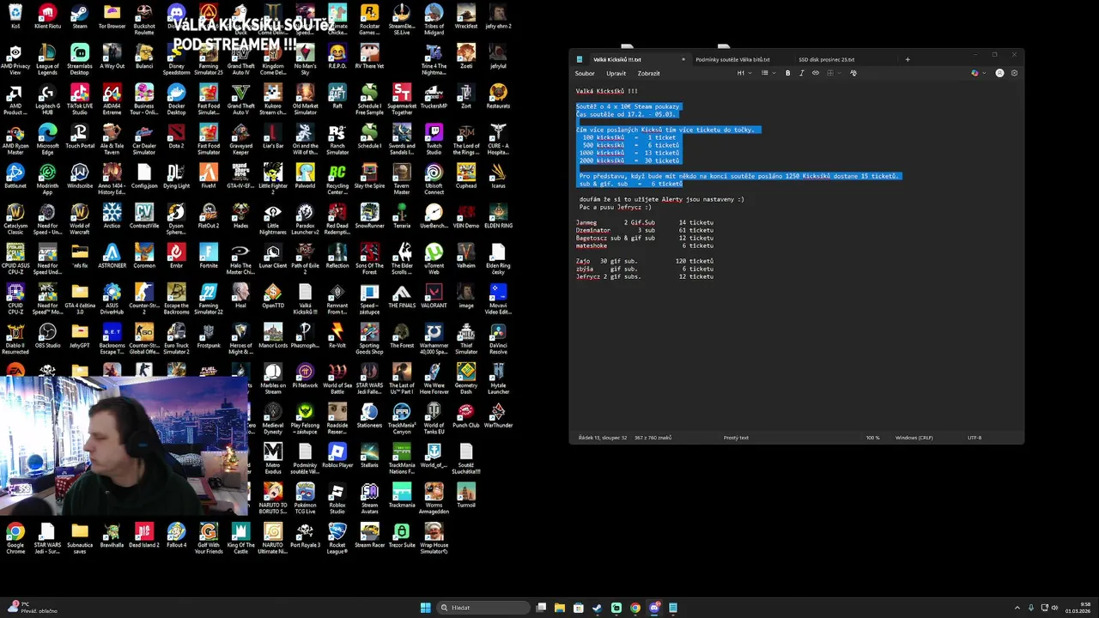Open Fortnite desktop shortcut

click(209, 256)
